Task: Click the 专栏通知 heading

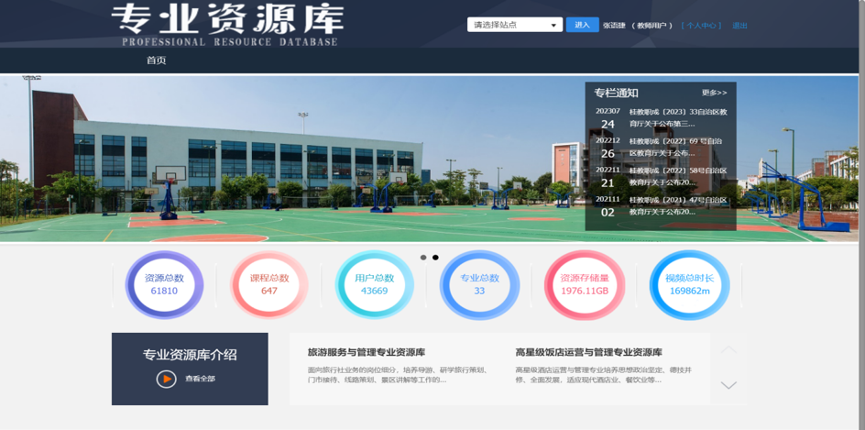Action: click(x=616, y=93)
